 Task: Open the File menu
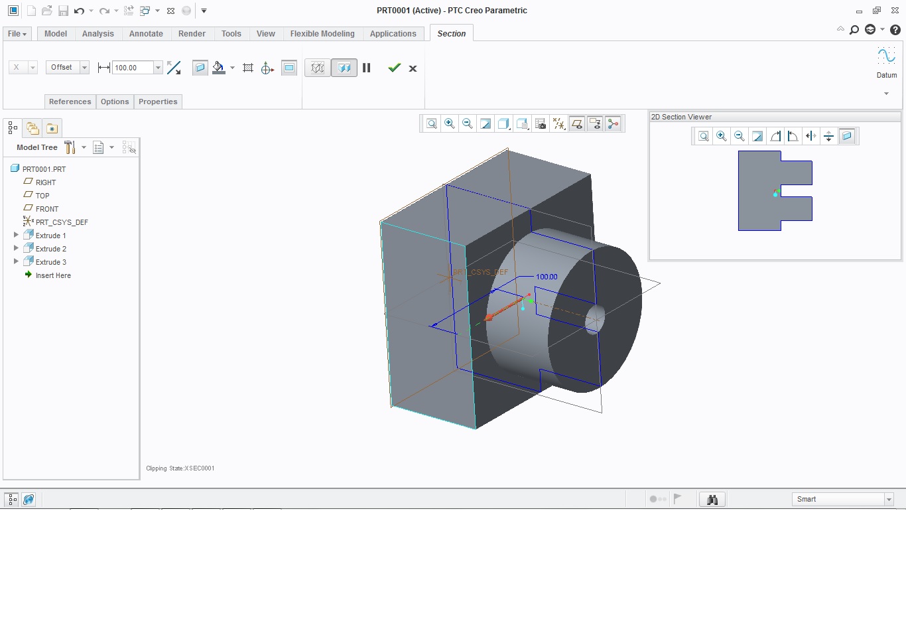(x=17, y=34)
